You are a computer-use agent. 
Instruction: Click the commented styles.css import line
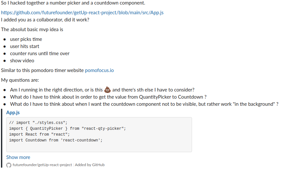[38, 123]
